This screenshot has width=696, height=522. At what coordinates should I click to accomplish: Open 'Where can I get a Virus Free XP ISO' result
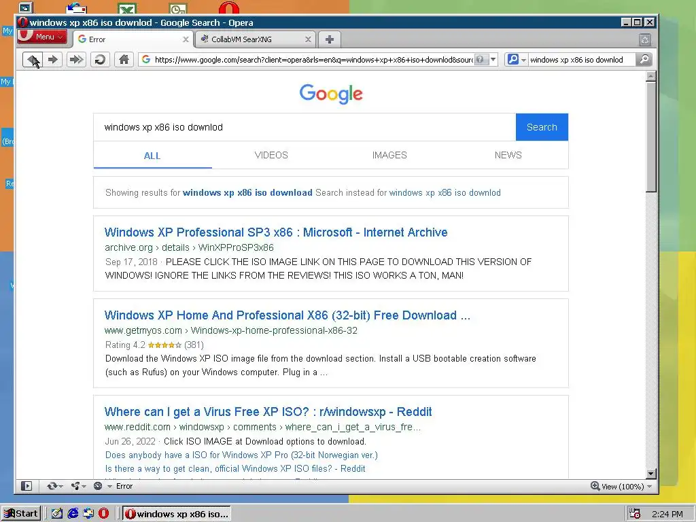[x=268, y=411]
